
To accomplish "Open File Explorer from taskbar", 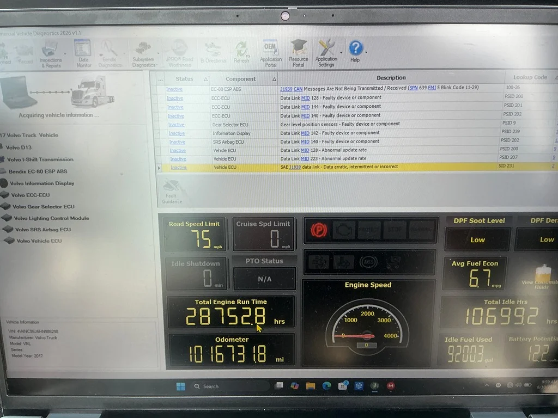I will [310, 386].
